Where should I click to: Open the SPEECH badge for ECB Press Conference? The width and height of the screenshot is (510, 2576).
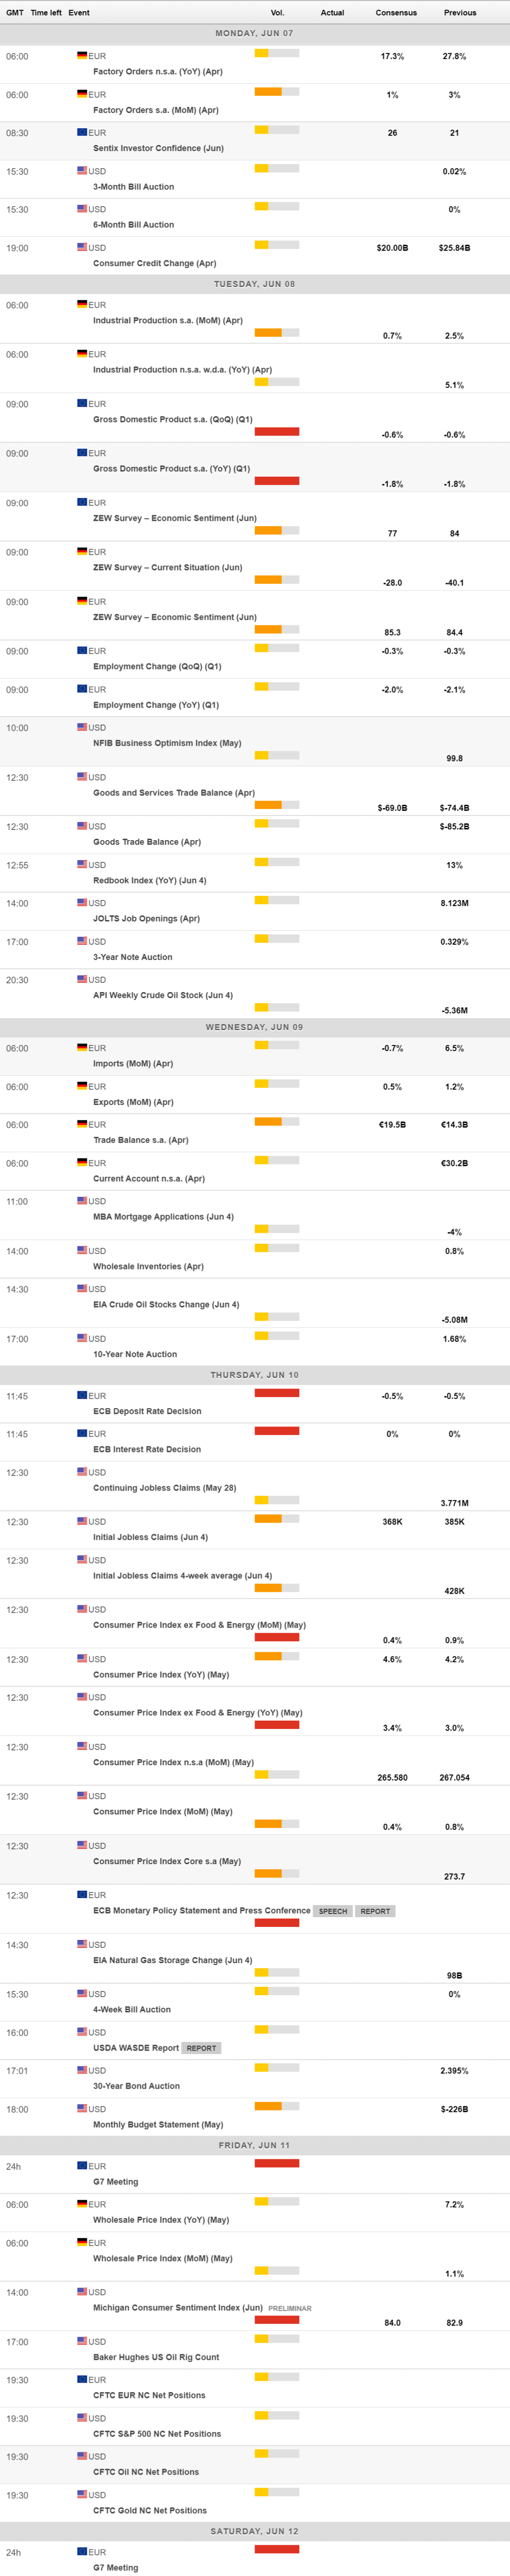tap(333, 1911)
